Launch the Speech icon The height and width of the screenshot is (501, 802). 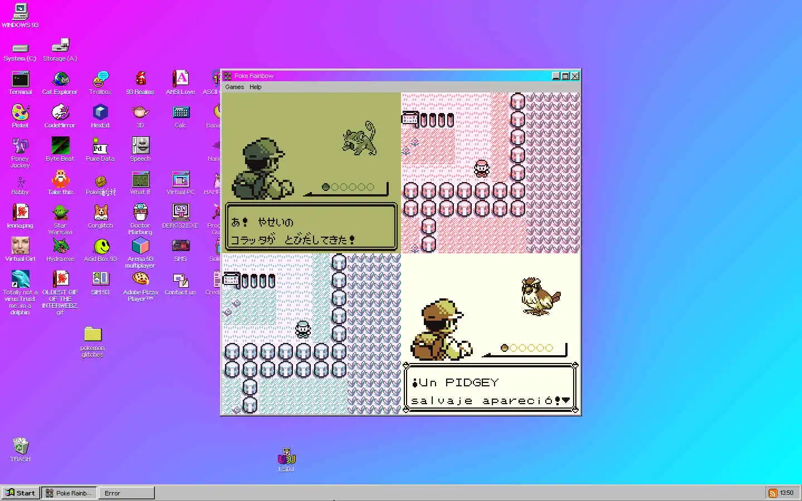(140, 150)
